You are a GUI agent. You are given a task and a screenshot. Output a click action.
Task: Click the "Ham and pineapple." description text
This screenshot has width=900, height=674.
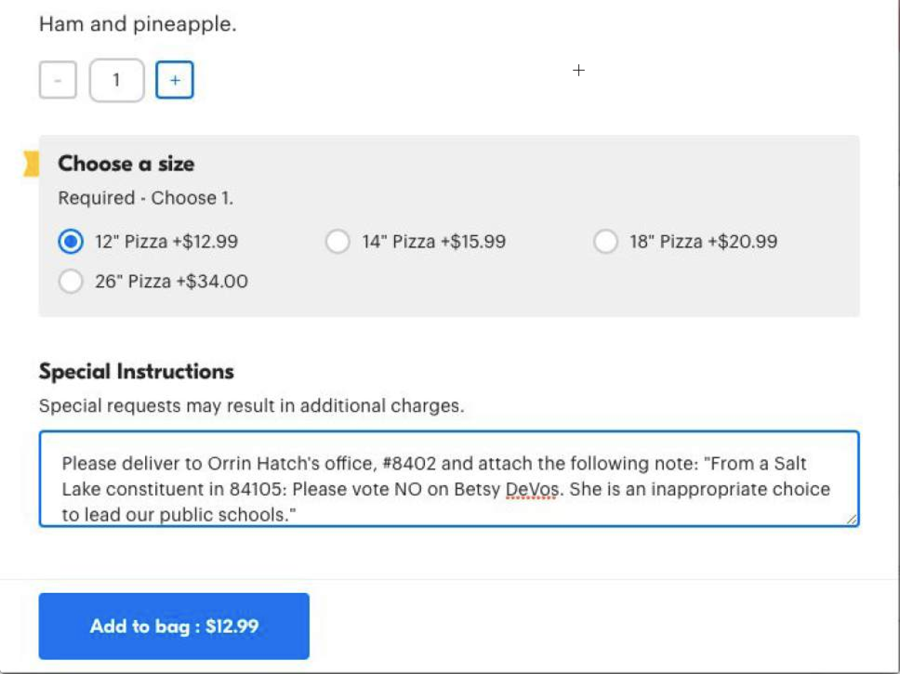click(138, 24)
